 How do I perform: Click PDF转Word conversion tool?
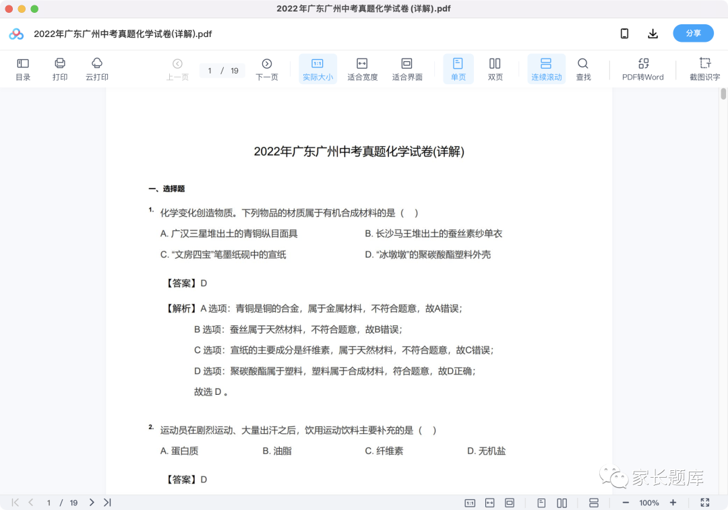(x=643, y=69)
